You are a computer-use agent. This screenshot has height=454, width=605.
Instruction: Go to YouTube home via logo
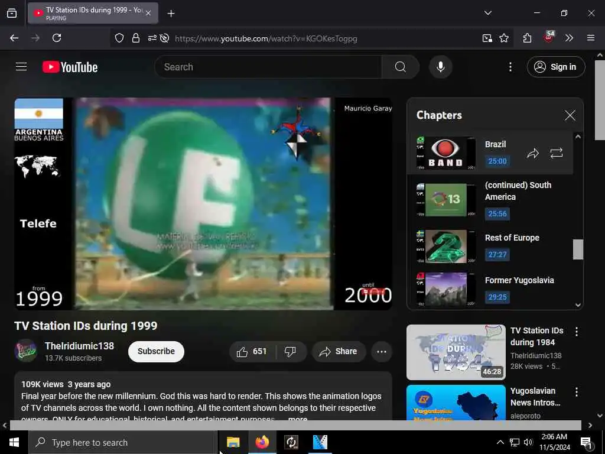70,67
